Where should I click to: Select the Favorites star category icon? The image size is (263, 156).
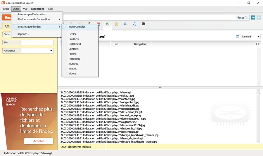pos(116,24)
